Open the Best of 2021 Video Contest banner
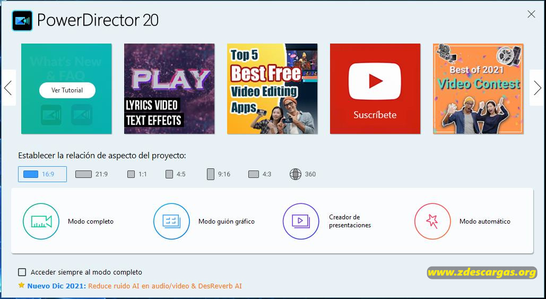The width and height of the screenshot is (546, 299). [478, 89]
